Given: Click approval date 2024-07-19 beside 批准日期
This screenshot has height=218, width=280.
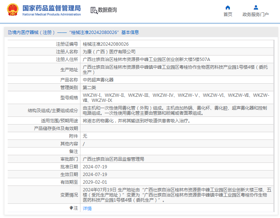Looking at the screenshot, I should [95, 167].
